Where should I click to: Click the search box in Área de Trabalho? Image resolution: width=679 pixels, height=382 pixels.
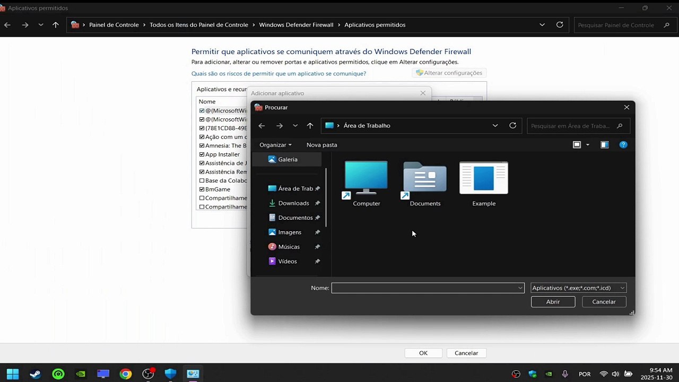tap(578, 126)
